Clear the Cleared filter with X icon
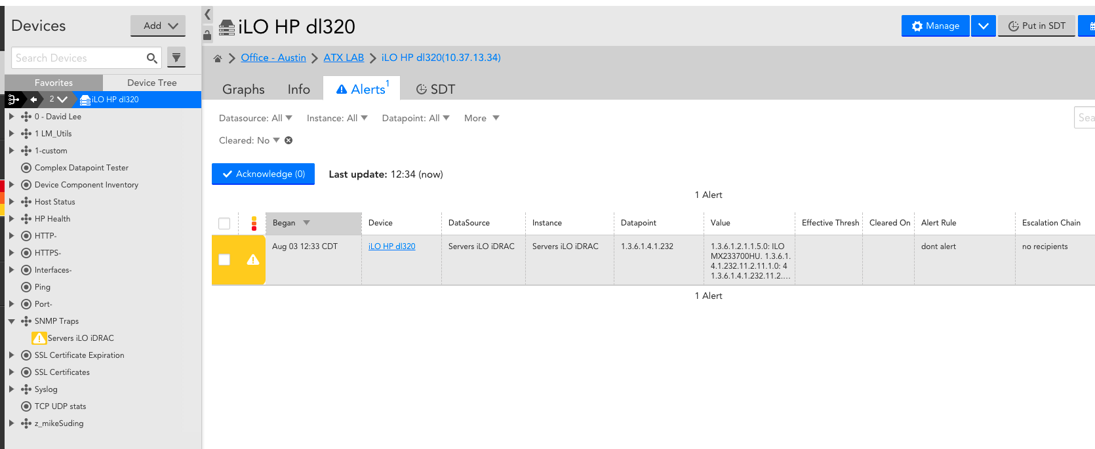The height and width of the screenshot is (449, 1095). click(289, 140)
